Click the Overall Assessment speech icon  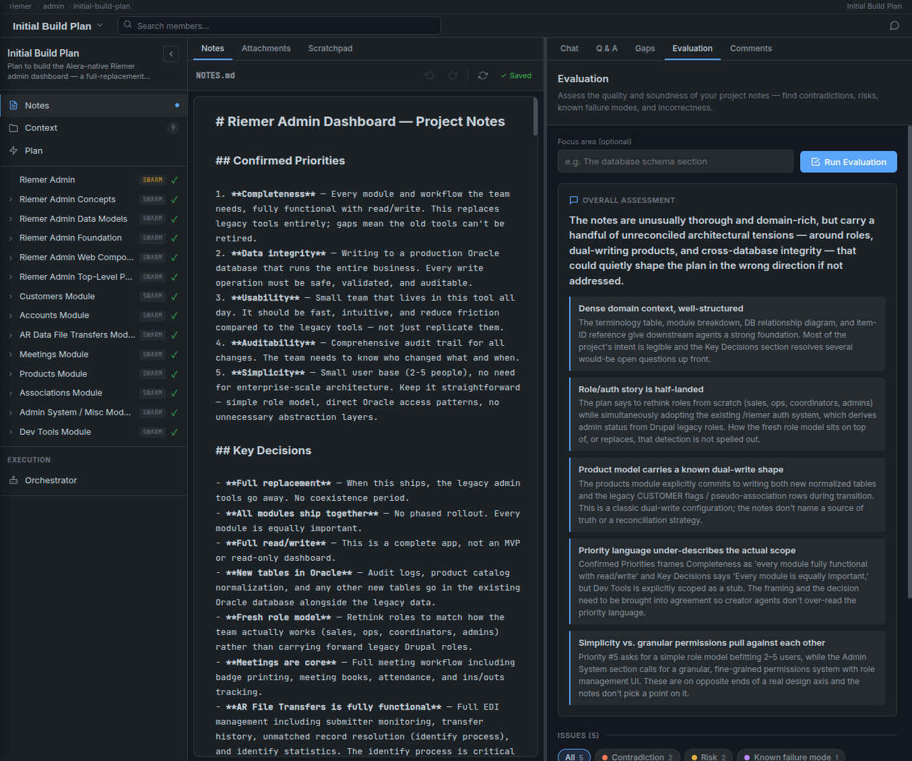click(574, 200)
